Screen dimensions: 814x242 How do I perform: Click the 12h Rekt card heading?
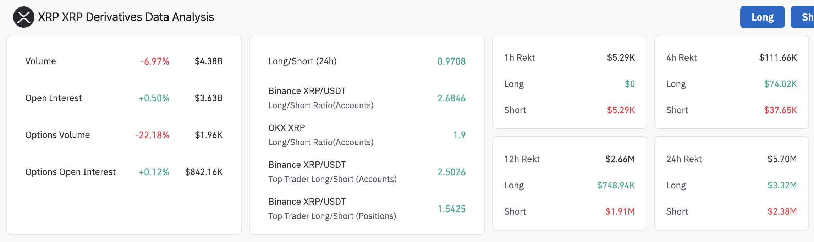(x=522, y=159)
